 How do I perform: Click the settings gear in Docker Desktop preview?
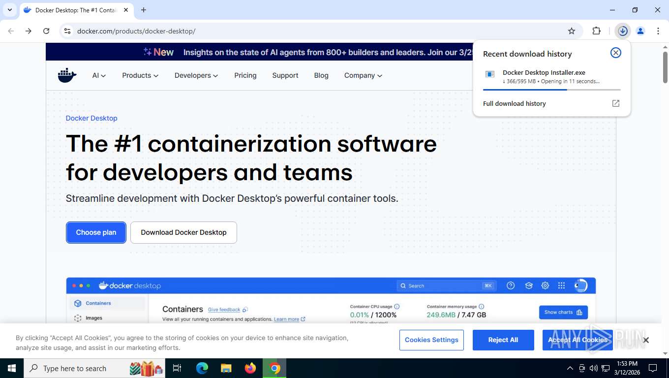545,285
